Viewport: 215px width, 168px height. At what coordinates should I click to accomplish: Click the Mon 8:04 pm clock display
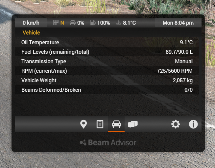pyautogui.click(x=178, y=23)
